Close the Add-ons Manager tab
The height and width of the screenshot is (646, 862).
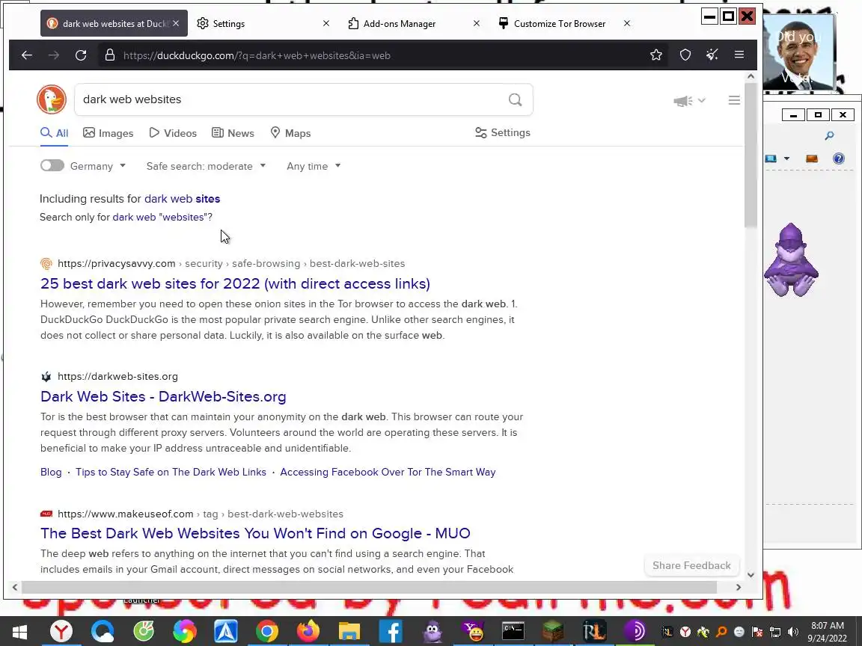coord(477,24)
